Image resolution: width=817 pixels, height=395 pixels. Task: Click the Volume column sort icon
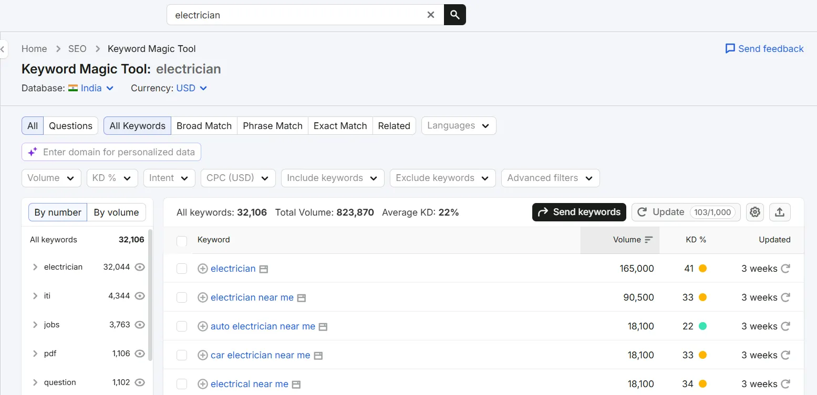[649, 240]
